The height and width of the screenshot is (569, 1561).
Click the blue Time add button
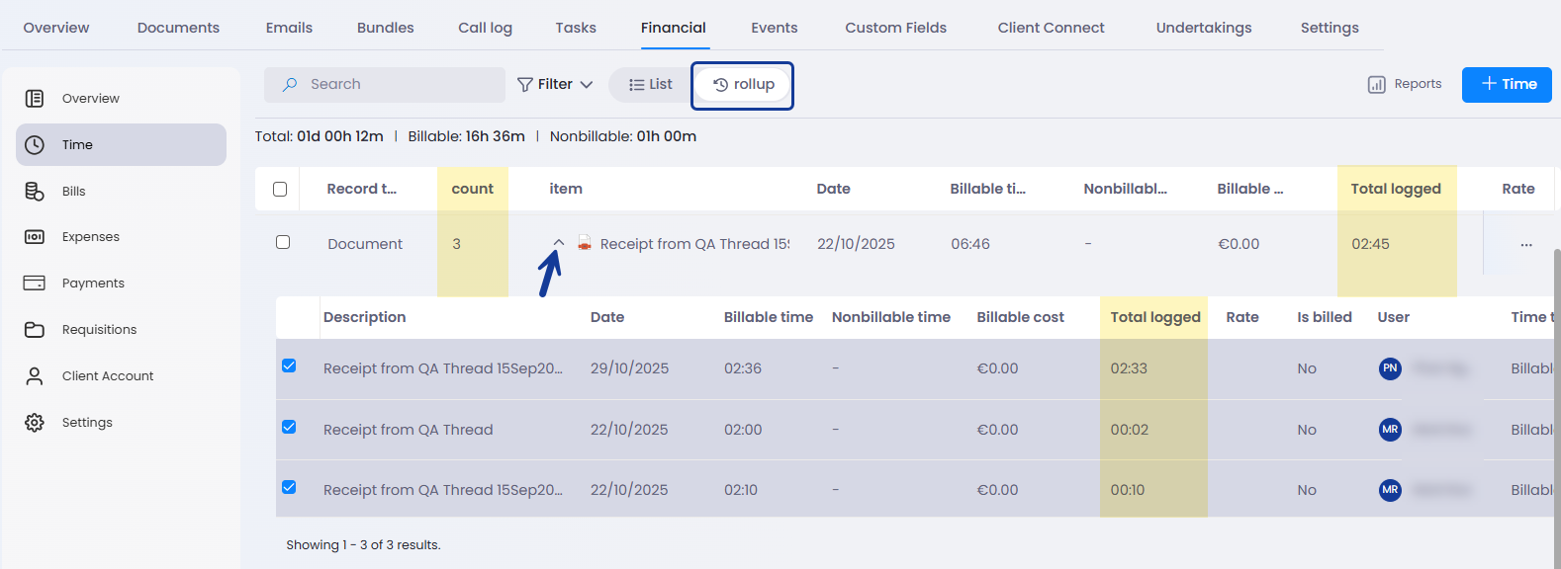tap(1506, 85)
